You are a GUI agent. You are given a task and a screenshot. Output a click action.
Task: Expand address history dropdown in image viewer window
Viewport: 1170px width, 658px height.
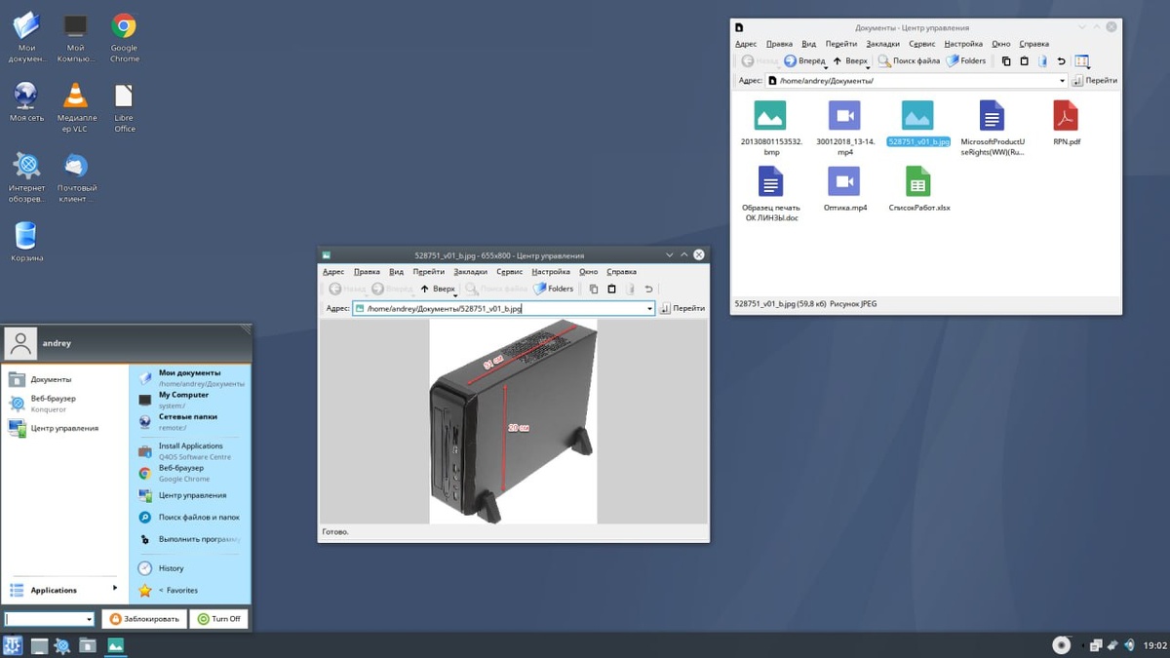tap(649, 308)
